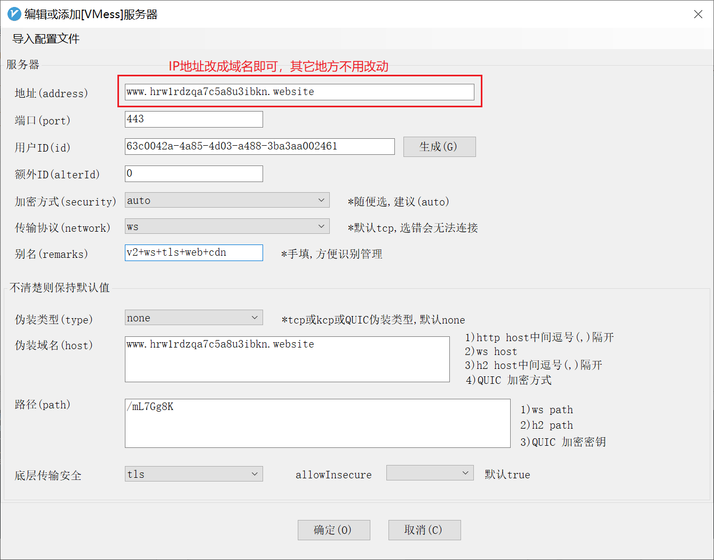Click the user ID input field
The height and width of the screenshot is (560, 714).
[x=260, y=146]
